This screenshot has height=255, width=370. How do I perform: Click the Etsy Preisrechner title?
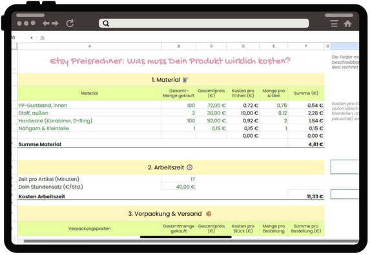(170, 61)
